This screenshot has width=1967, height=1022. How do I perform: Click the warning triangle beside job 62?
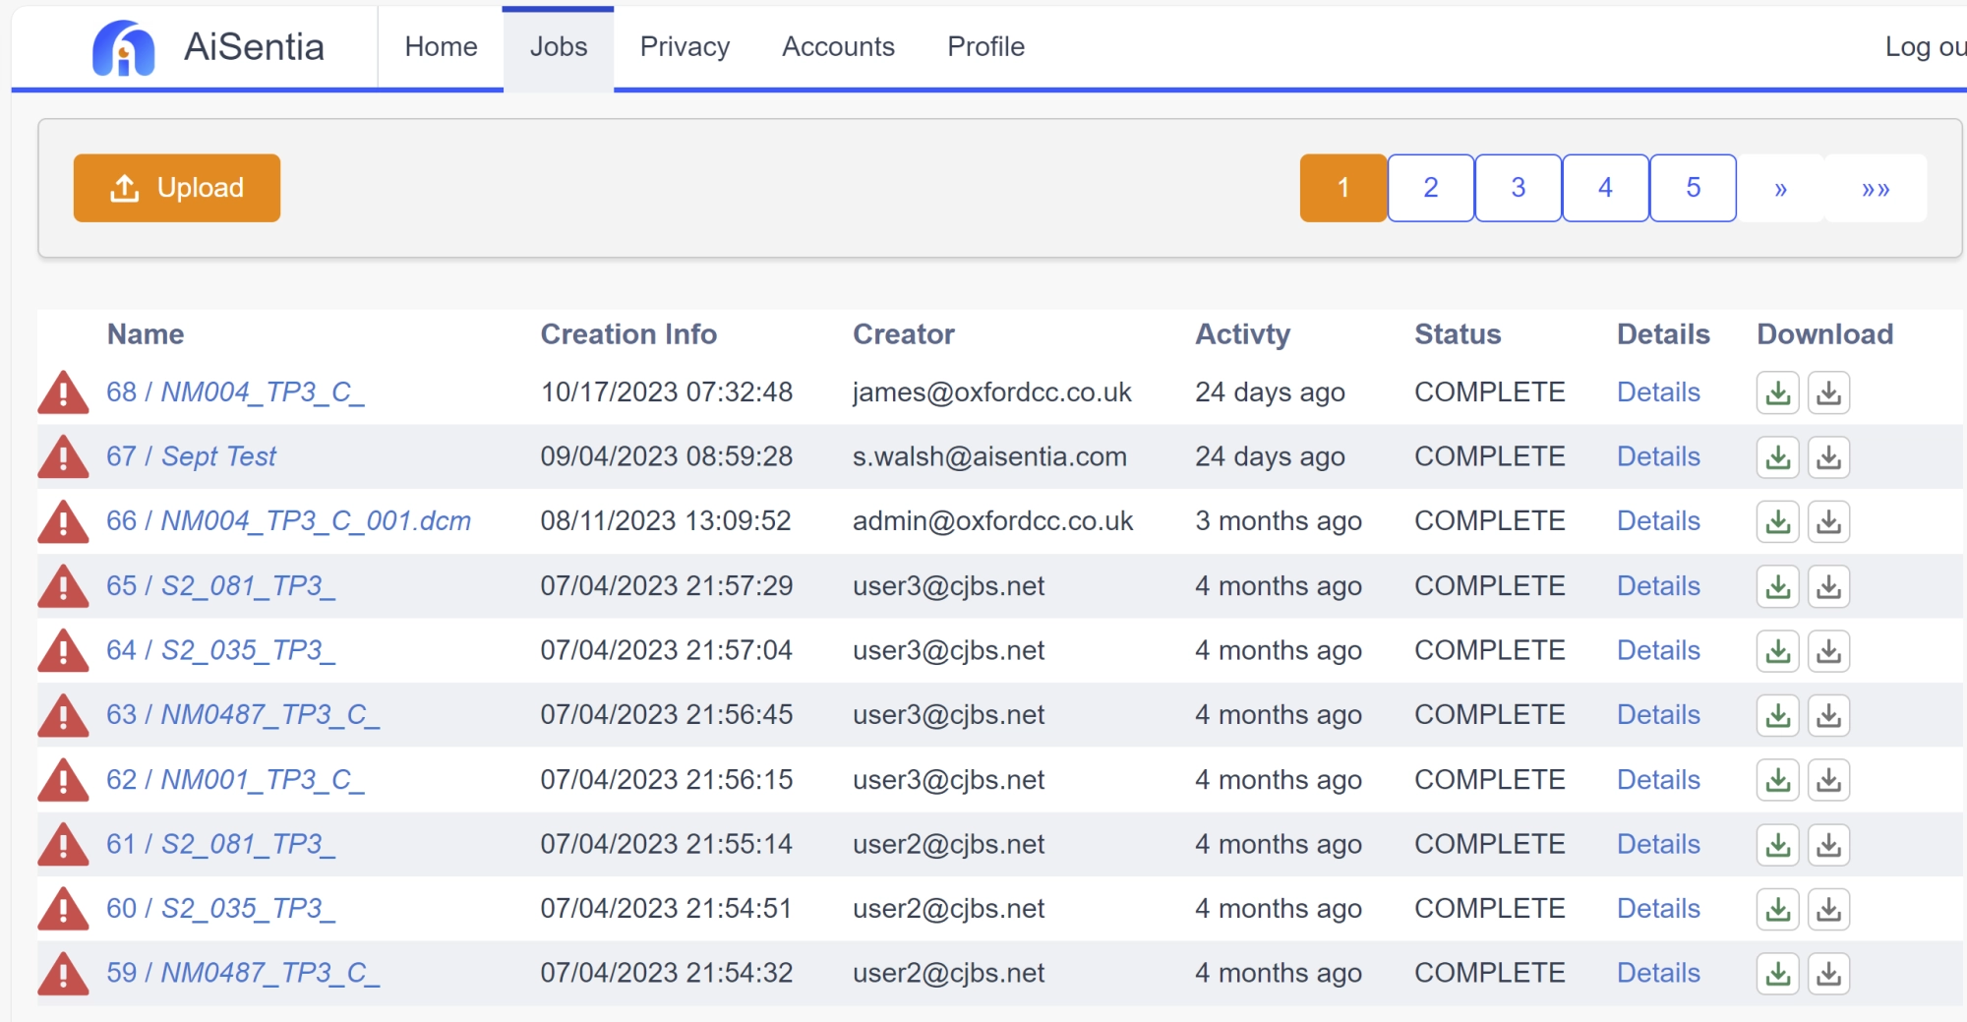click(x=63, y=780)
